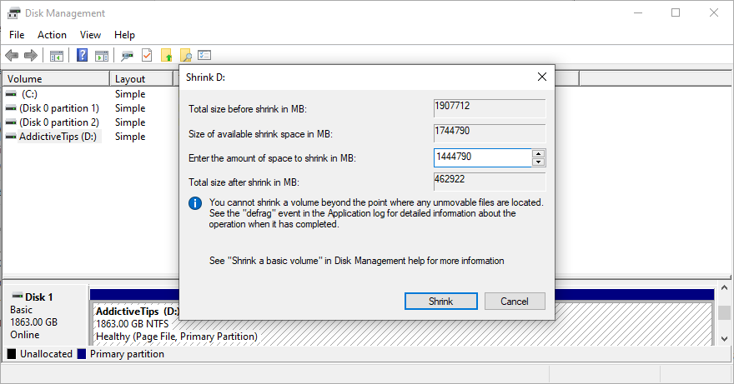Click the Forward arrow toolbar icon
This screenshot has height=384, width=734.
pos(31,56)
